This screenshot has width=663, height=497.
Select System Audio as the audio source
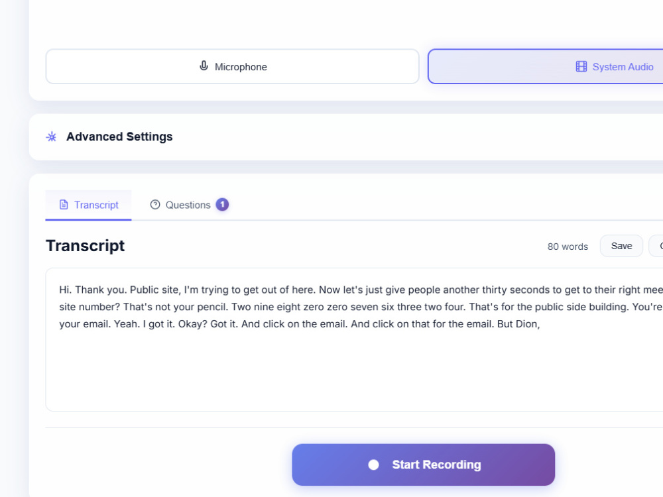(x=546, y=66)
